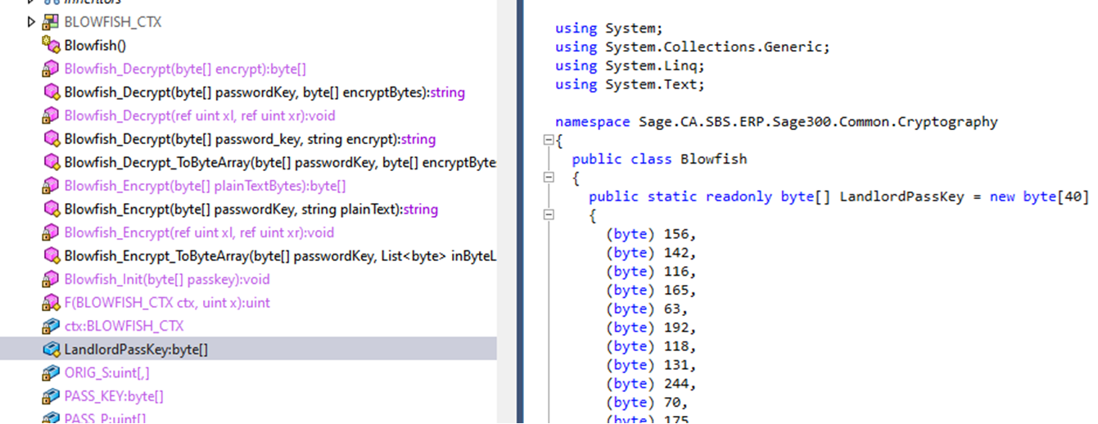Click icon next to F(BLOWFISH_CTX ctx, uint x)
This screenshot has width=1098, height=424.
[x=51, y=303]
